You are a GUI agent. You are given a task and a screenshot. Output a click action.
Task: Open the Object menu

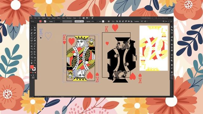(x=44, y=18)
